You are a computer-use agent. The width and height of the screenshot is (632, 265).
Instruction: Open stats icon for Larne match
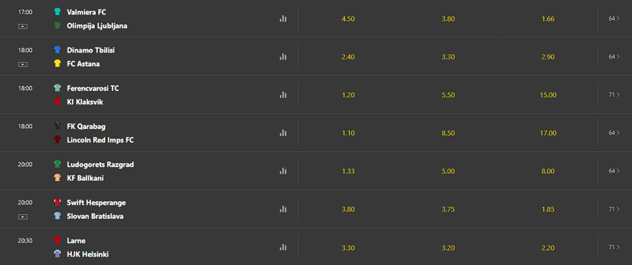[283, 247]
